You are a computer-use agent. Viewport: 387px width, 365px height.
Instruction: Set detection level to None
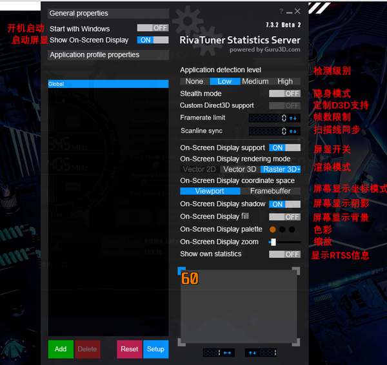pos(195,81)
